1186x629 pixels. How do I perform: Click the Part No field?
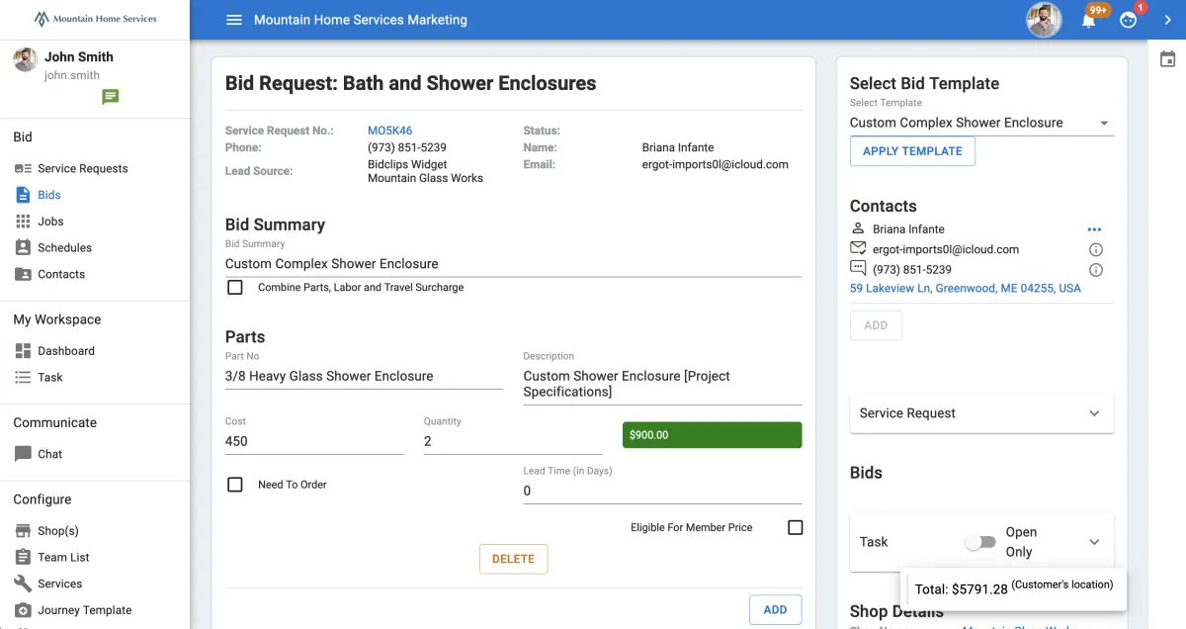(x=364, y=377)
